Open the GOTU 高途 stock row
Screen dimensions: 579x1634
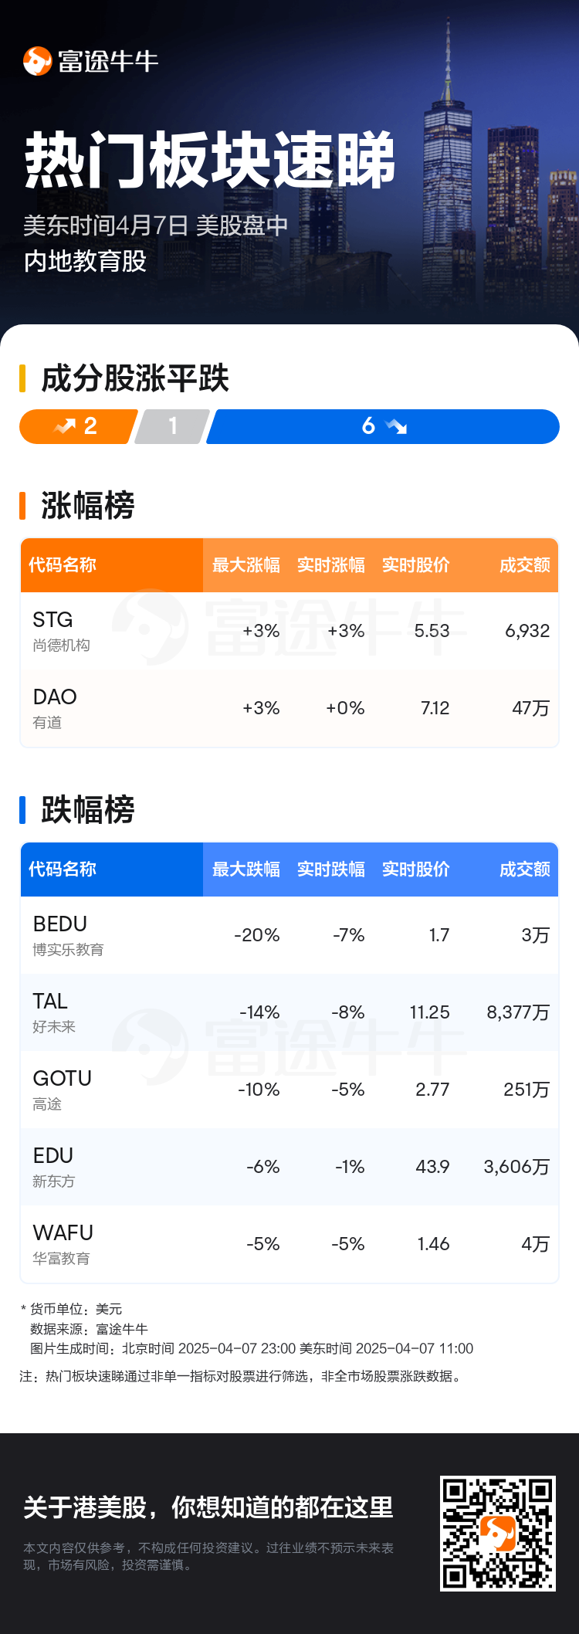click(x=289, y=1090)
